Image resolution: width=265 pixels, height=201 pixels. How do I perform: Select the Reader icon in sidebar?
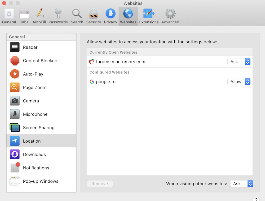point(15,47)
